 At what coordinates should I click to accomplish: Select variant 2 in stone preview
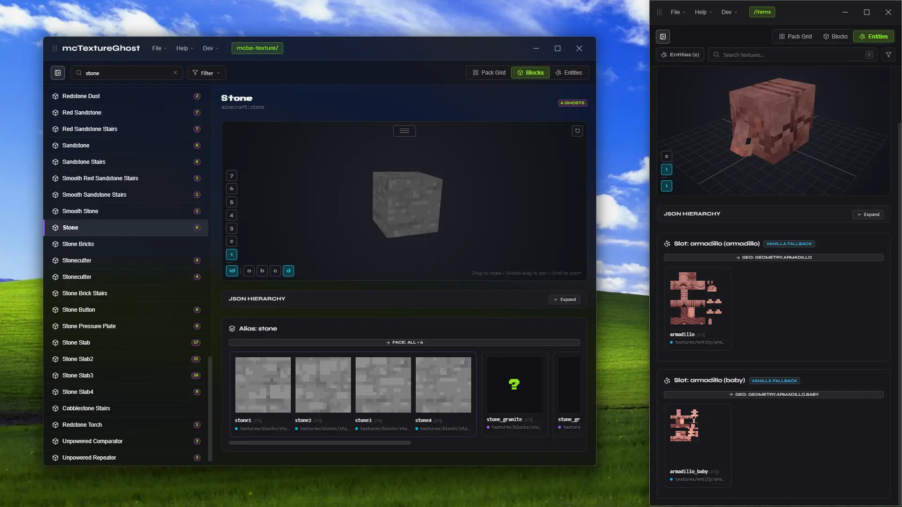[x=232, y=241]
